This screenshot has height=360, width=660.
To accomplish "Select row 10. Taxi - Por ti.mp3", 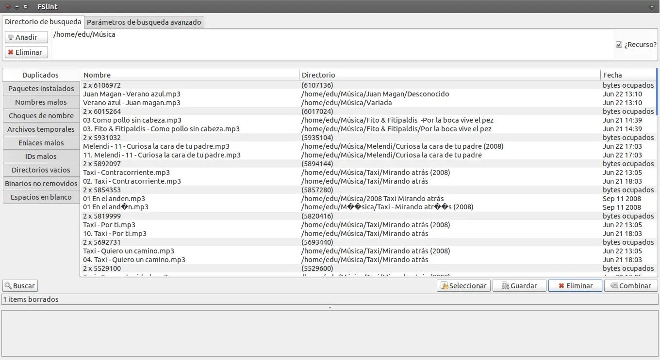I will click(368, 234).
